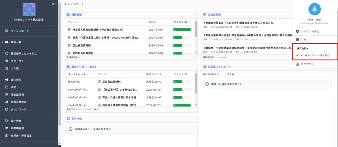338x147 pixels.
Task: Click the 法改正情報 panel scales icon
Action: point(204,15)
